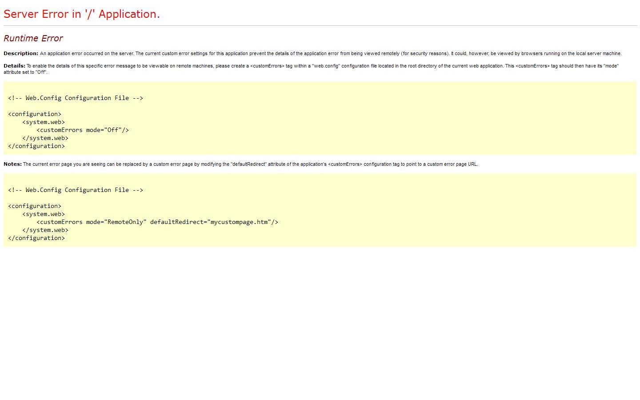Screen dimensions: 640x400
Task: Click opening <configuration> tag in first code block
Action: pyautogui.click(x=35, y=114)
